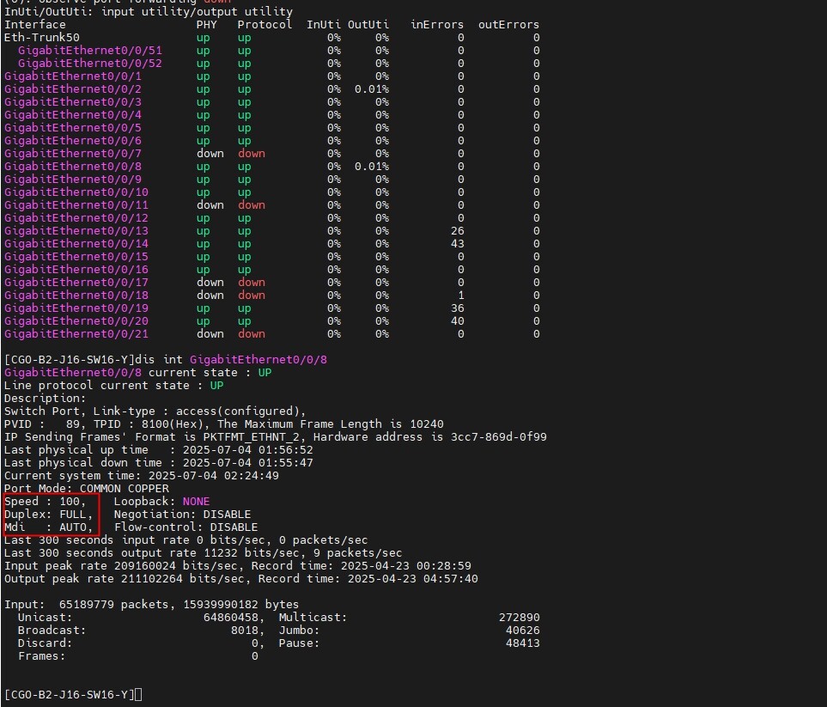Screen dimensions: 827x707
Task: Click the Unicast count 64860458
Action: [230, 618]
